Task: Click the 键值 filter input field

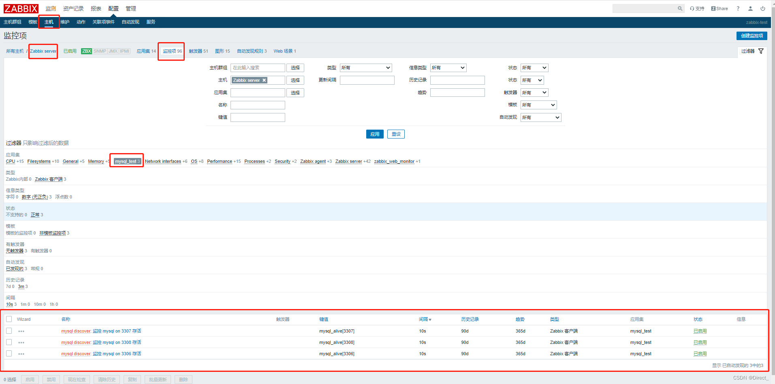Action: point(258,117)
